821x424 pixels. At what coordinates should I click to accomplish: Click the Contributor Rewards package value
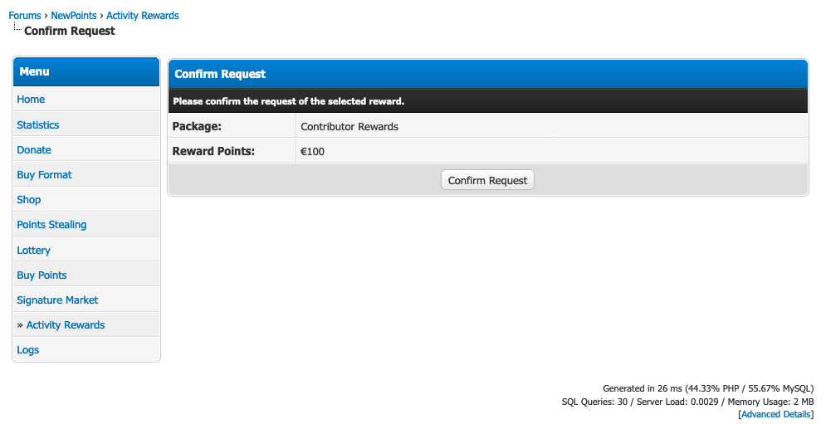click(x=349, y=127)
